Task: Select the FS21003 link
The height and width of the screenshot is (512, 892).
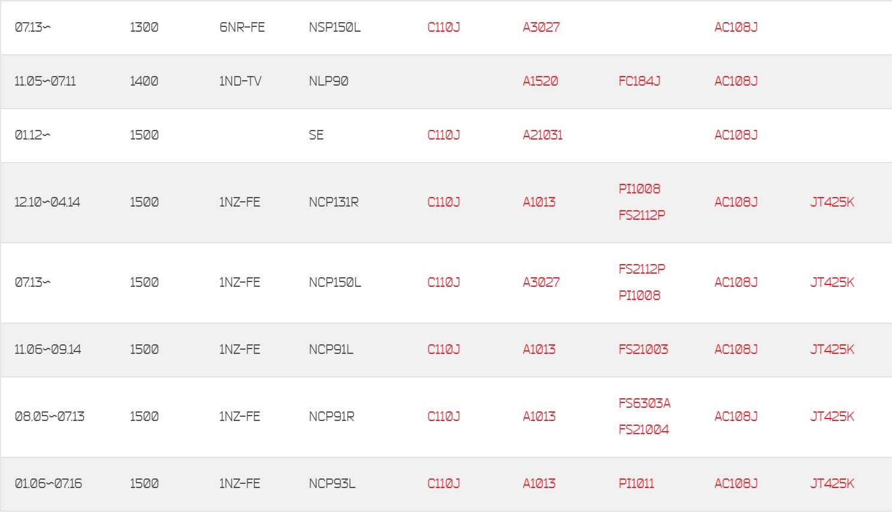Action: pos(643,349)
